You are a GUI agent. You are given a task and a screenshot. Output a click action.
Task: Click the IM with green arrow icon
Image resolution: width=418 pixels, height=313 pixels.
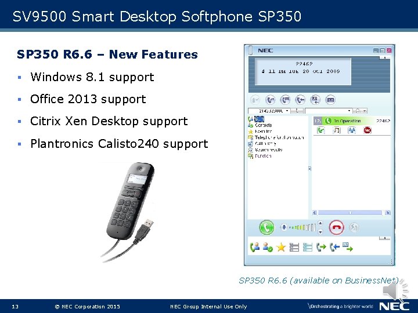pos(347,248)
